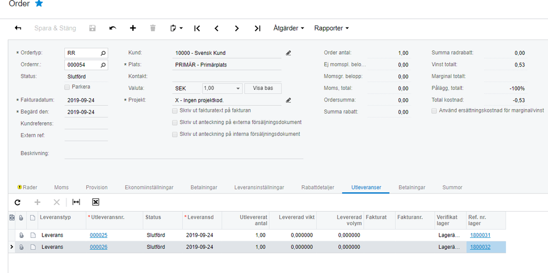Open the Rapporter dropdown menu
Viewport: 548px width, 273px height.
(x=331, y=28)
